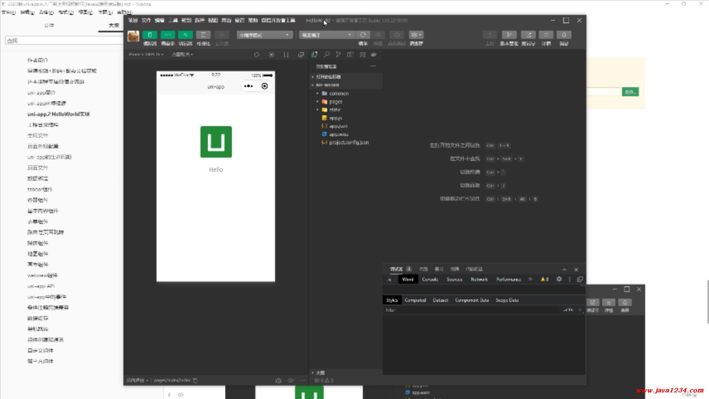Toggle the 模拟器 simulator panel button
This screenshot has height=399, width=709.
click(150, 35)
